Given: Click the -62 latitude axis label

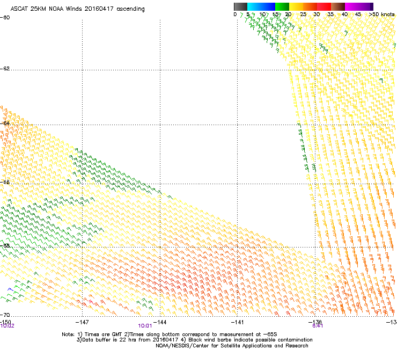Looking at the screenshot, I should (x=5, y=69).
